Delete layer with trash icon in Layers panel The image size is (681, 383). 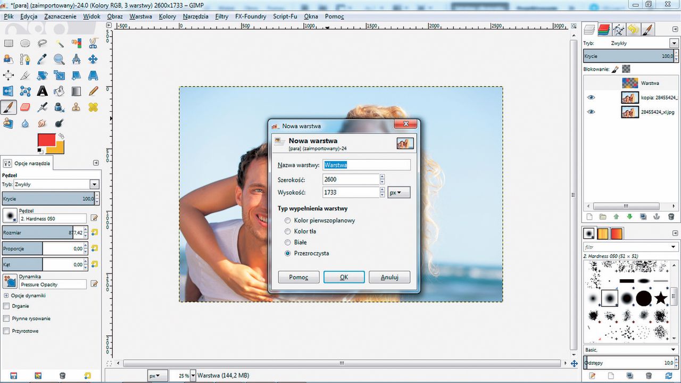[671, 217]
